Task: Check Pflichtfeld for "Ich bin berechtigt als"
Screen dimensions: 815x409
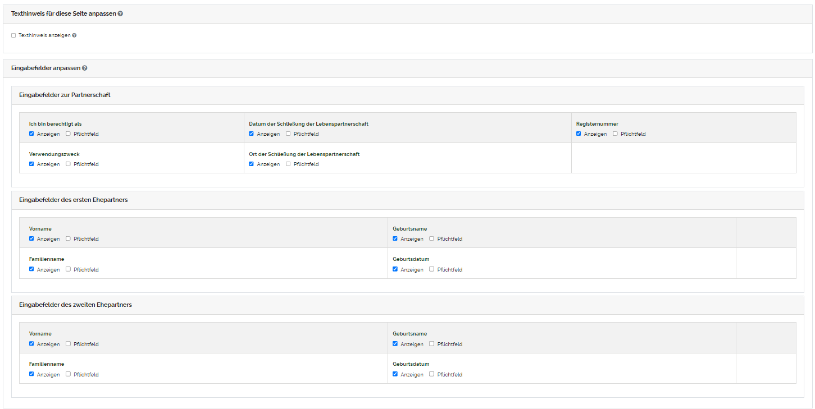Action: click(x=67, y=133)
